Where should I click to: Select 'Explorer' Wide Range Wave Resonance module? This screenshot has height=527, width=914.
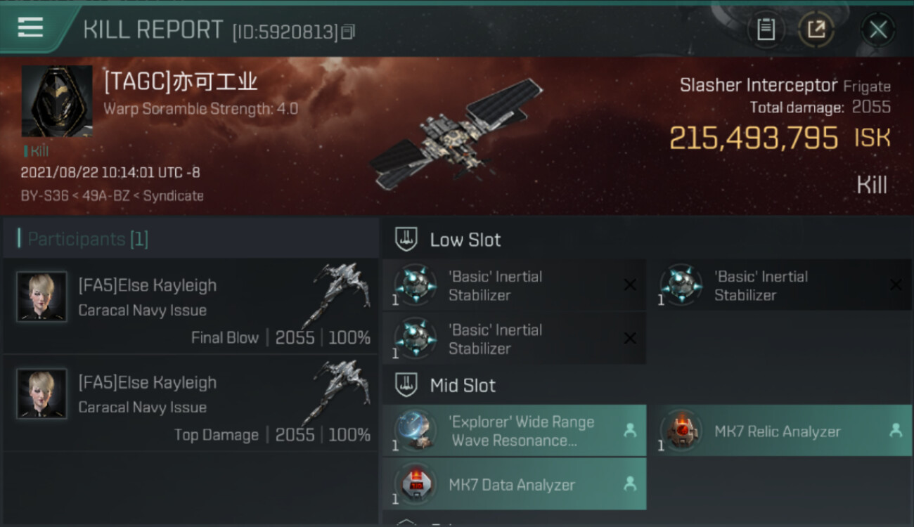point(515,431)
